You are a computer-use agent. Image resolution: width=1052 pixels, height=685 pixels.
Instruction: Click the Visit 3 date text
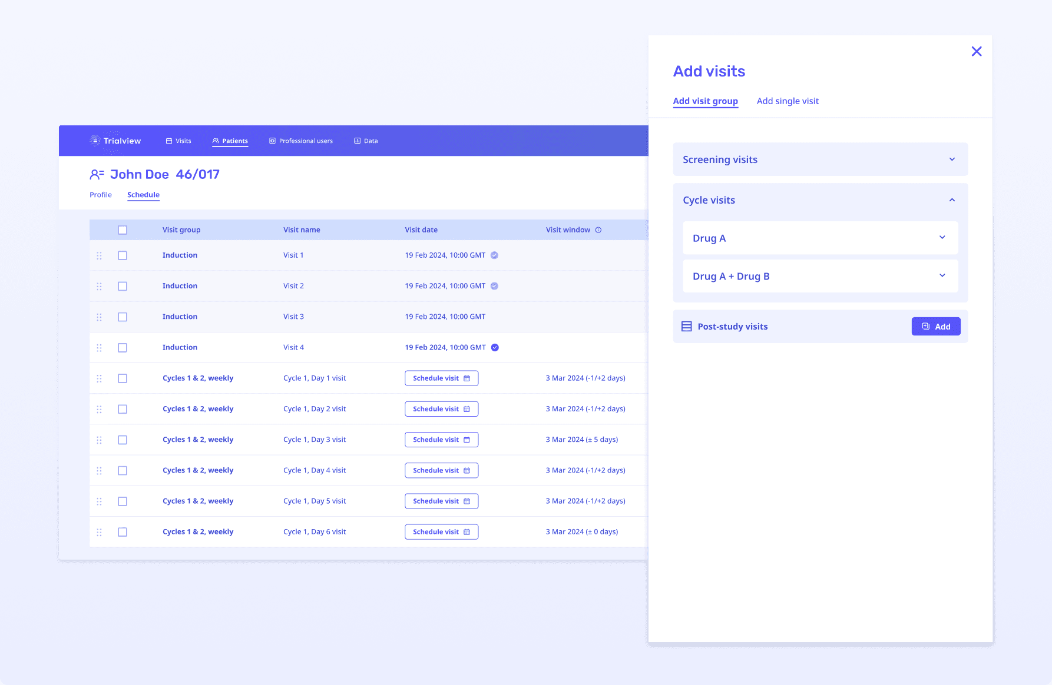point(445,317)
